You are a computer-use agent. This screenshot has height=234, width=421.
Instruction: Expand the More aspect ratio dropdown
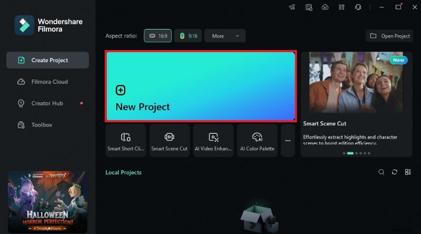click(x=225, y=36)
